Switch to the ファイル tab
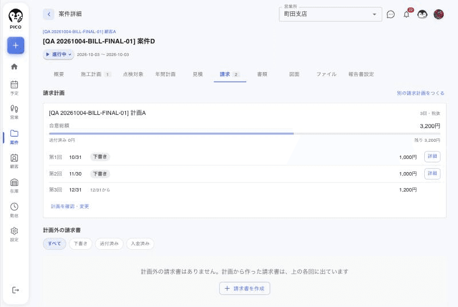The width and height of the screenshot is (458, 307). 326,74
